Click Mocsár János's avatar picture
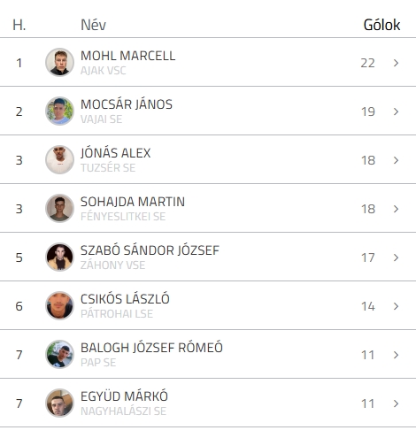Viewport: 416px width, 438px height. pos(59,111)
